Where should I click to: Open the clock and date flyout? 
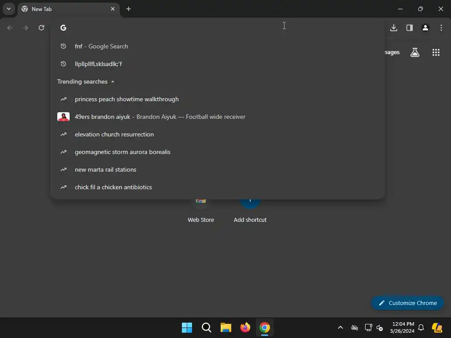tap(402, 327)
